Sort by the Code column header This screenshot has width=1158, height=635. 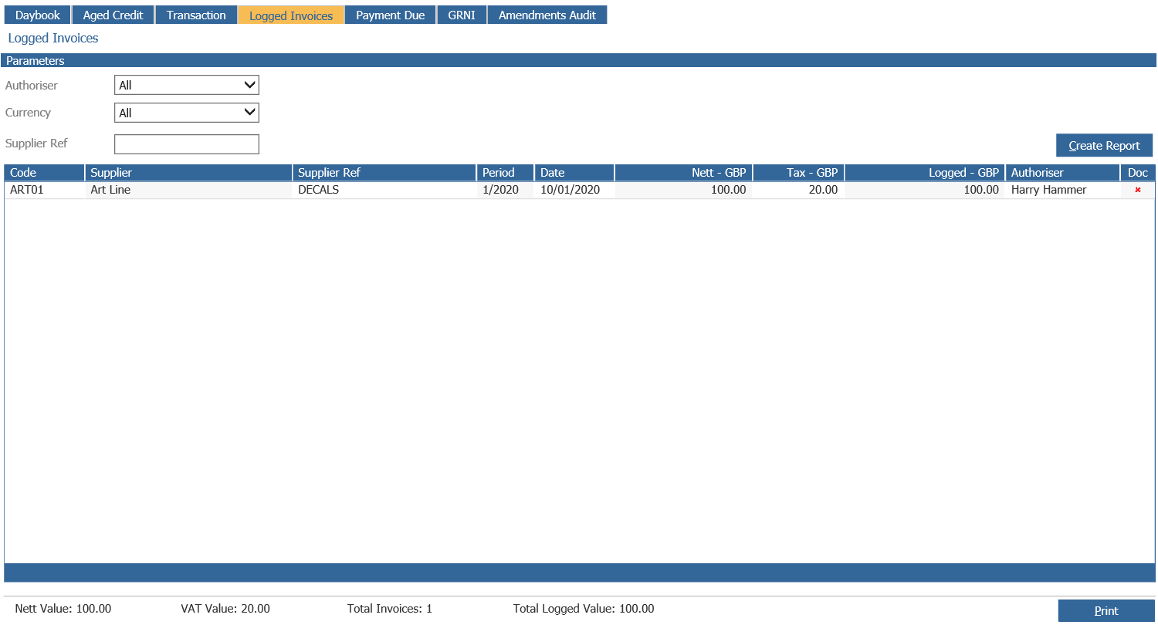[43, 172]
